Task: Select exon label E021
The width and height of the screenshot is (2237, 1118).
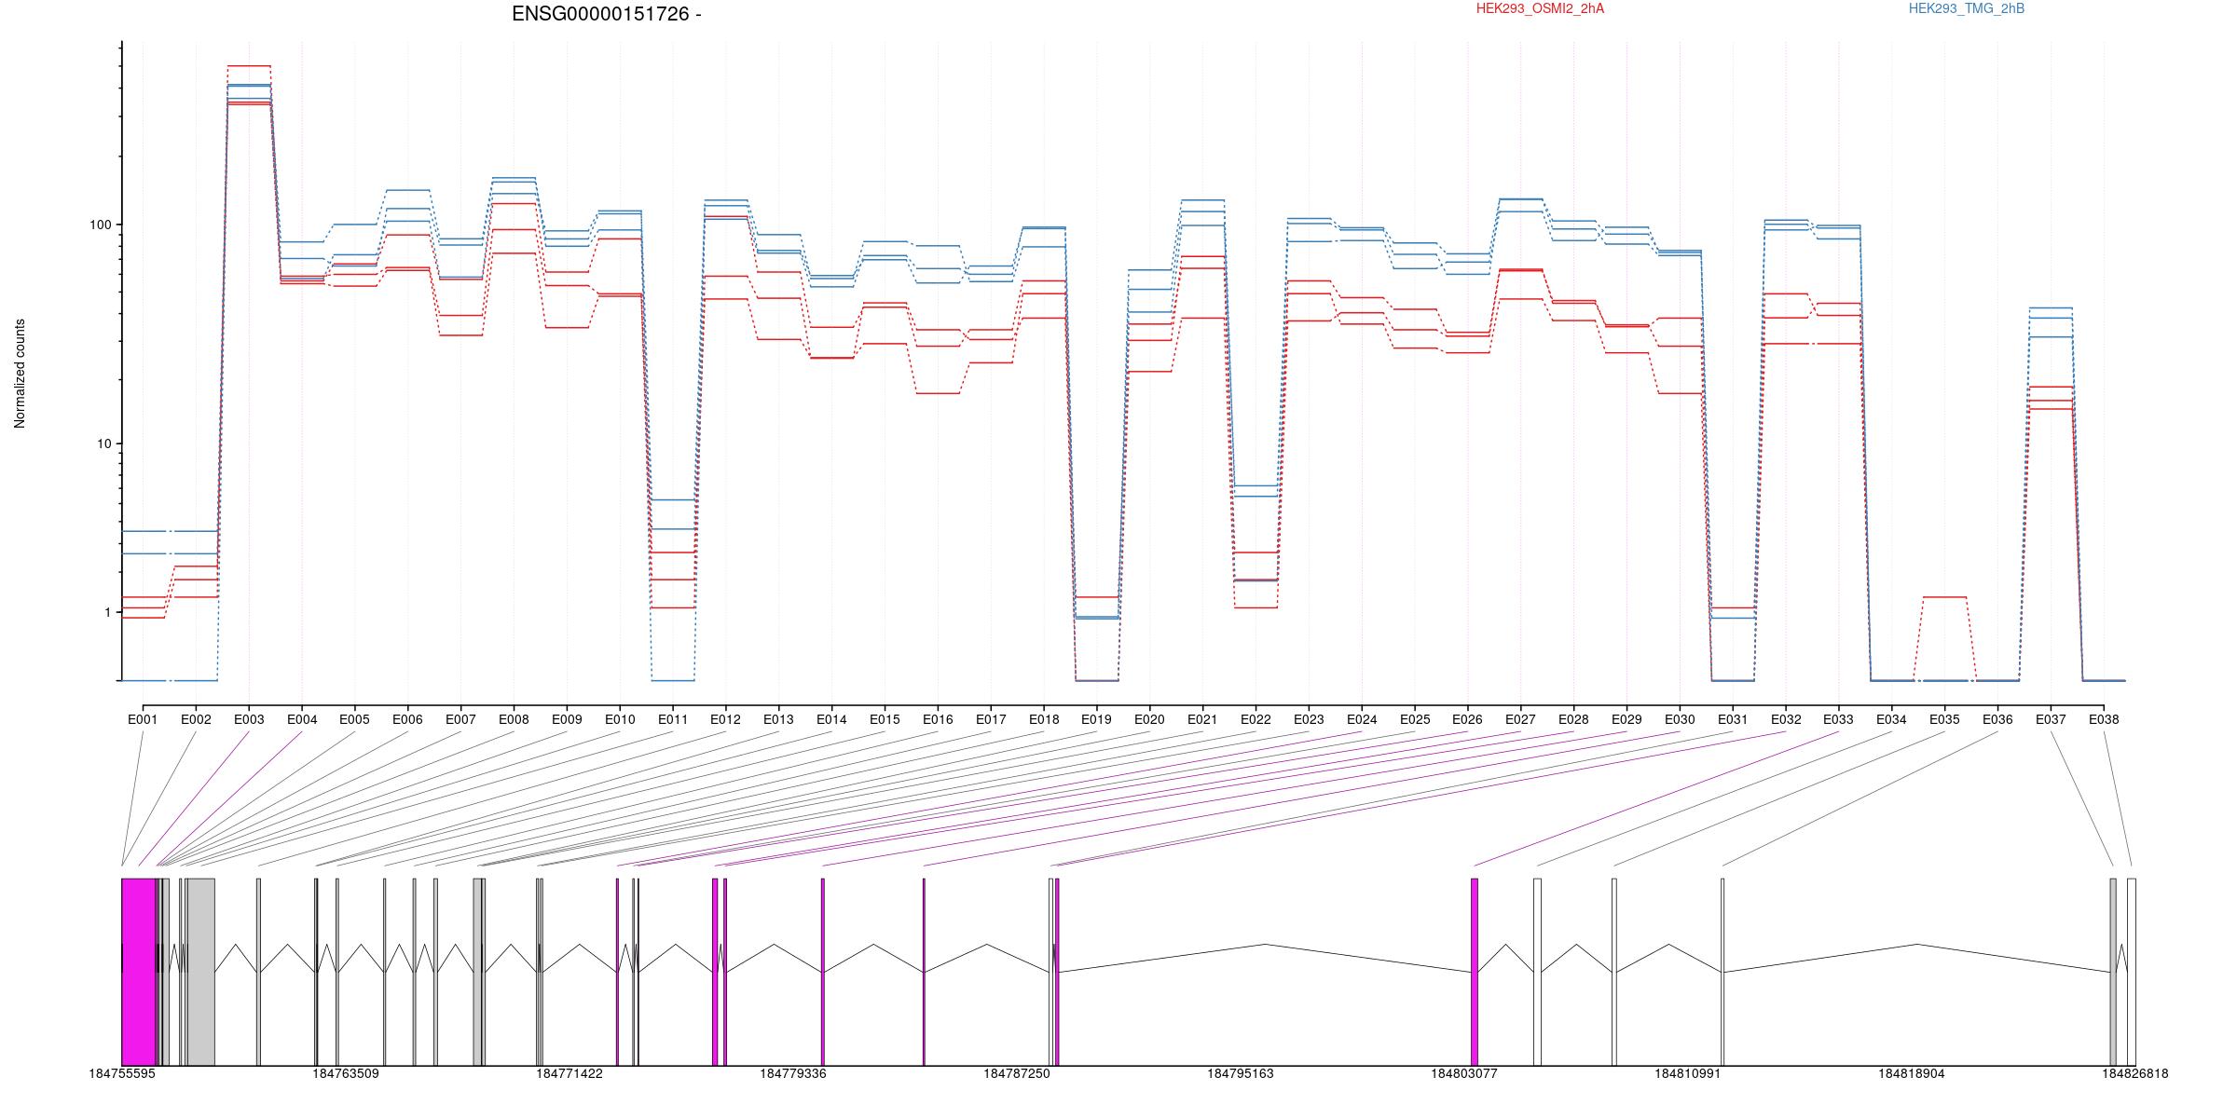Action: [1202, 719]
